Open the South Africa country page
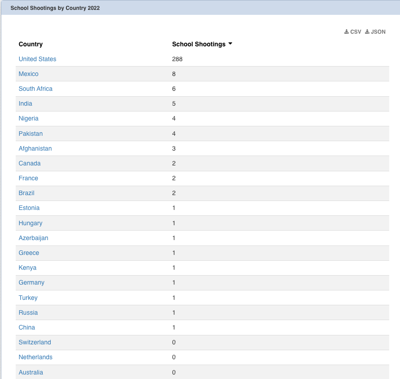The width and height of the screenshot is (400, 379). pos(35,89)
